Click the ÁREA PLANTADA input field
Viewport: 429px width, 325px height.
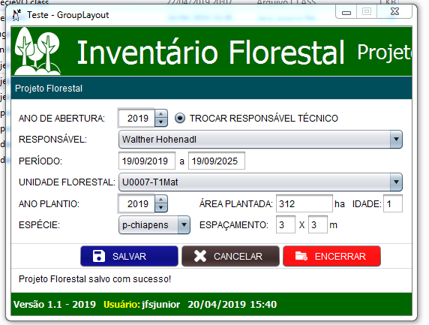click(304, 203)
